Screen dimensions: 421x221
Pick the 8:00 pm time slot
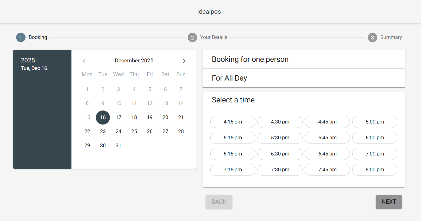click(374, 170)
